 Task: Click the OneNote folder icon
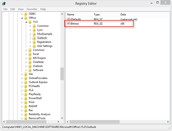pos(30,62)
